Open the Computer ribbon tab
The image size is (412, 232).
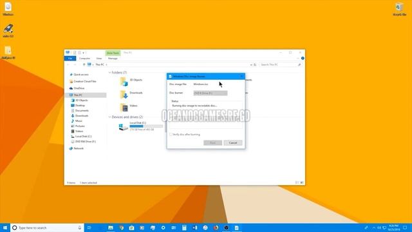pos(84,59)
